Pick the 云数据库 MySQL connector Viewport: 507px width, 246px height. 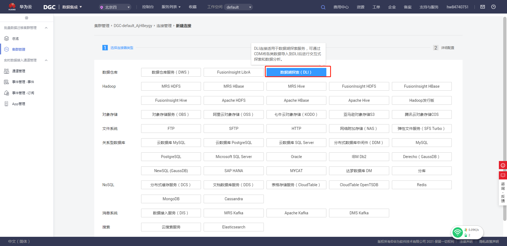pyautogui.click(x=171, y=143)
